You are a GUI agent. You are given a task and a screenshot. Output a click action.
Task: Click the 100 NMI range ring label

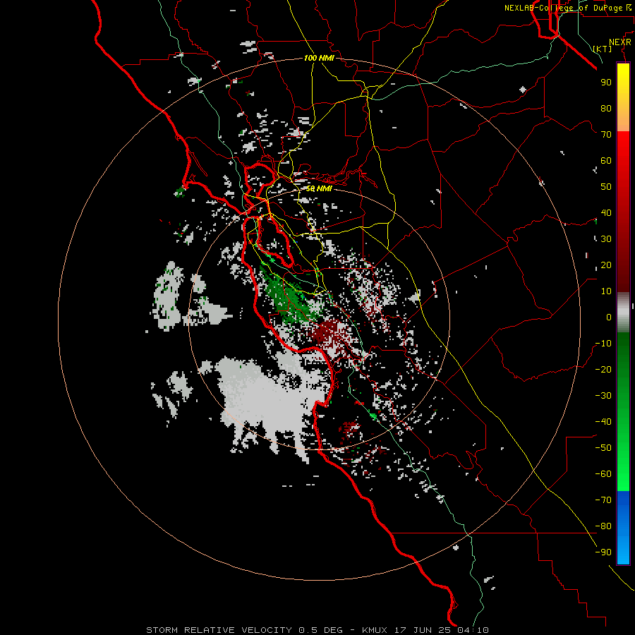point(319,58)
